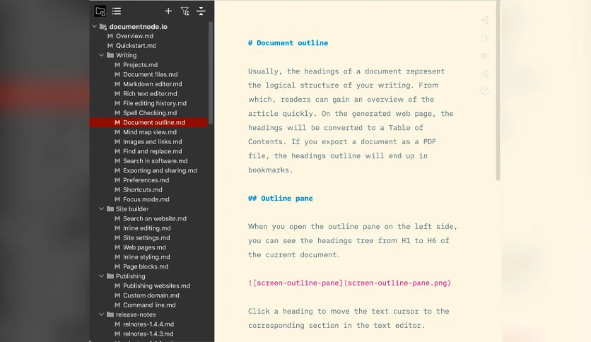
Task: Open Inline styling.md
Action: click(x=146, y=257)
